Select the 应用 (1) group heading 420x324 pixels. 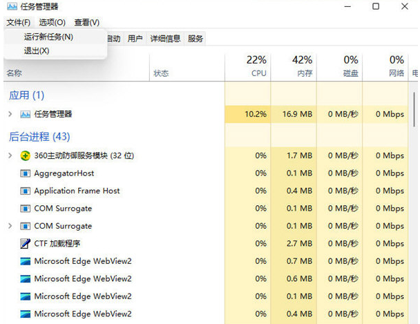pos(26,95)
